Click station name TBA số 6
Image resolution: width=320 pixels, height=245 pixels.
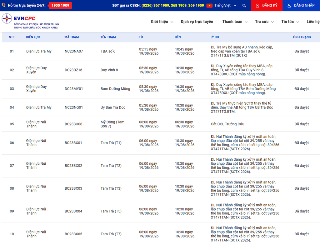pos(108,51)
